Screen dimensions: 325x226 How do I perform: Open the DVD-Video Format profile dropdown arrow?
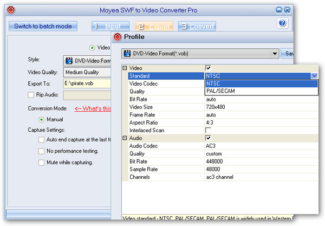click(275, 54)
